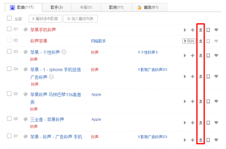Open album 《影视广告铃声0》 for song 04

coord(152,70)
